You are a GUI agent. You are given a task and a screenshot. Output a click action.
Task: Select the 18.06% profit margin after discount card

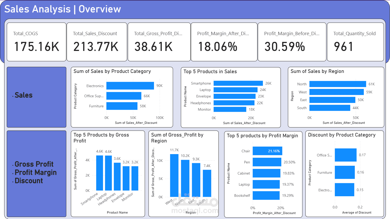coord(224,42)
